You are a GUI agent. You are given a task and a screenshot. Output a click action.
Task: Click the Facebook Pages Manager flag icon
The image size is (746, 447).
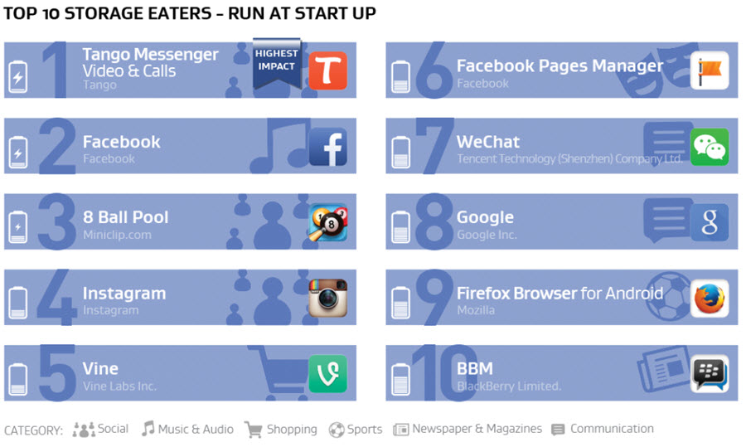tap(710, 70)
